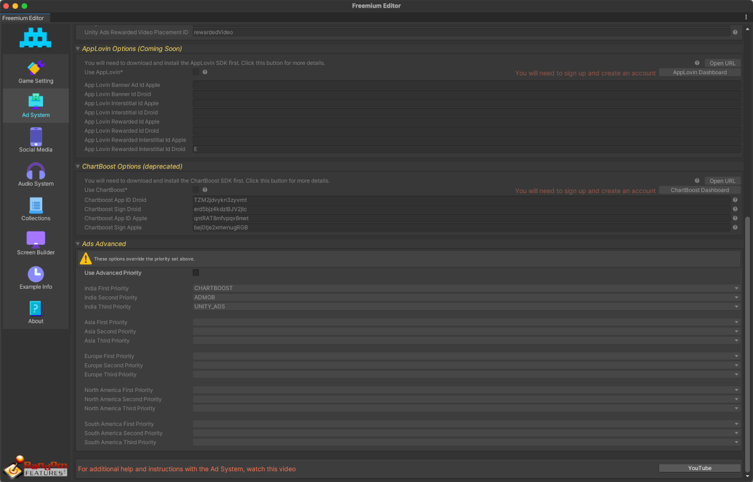Image resolution: width=753 pixels, height=482 pixels.
Task: Click help icon beside Chartboost App ID Droid
Action: coord(735,200)
